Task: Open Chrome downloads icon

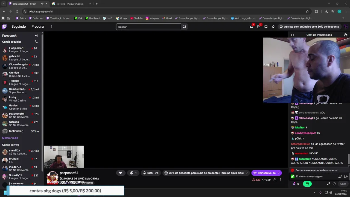Action: pos(326,11)
